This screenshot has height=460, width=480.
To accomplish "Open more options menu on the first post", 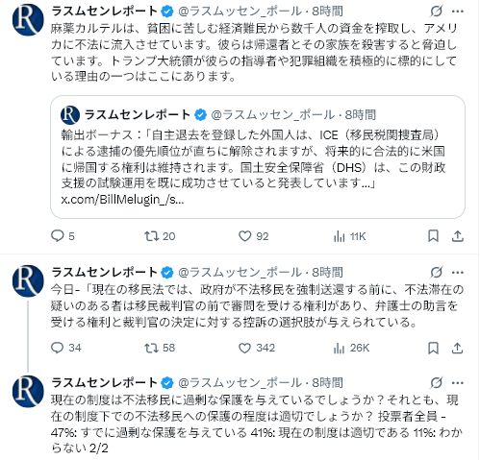I will pos(458,12).
